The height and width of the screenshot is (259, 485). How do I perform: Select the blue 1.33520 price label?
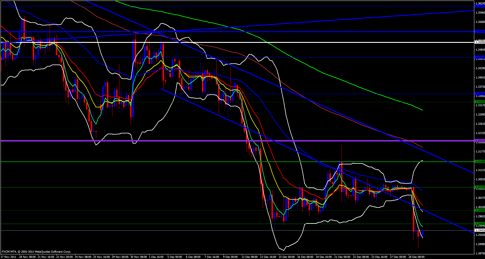click(479, 94)
